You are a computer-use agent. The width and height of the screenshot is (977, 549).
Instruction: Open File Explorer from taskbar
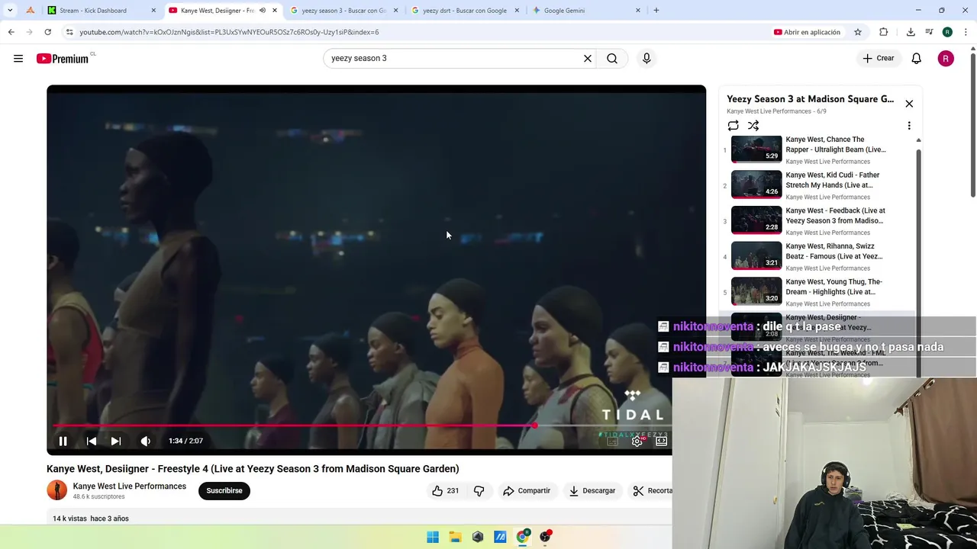(x=455, y=537)
